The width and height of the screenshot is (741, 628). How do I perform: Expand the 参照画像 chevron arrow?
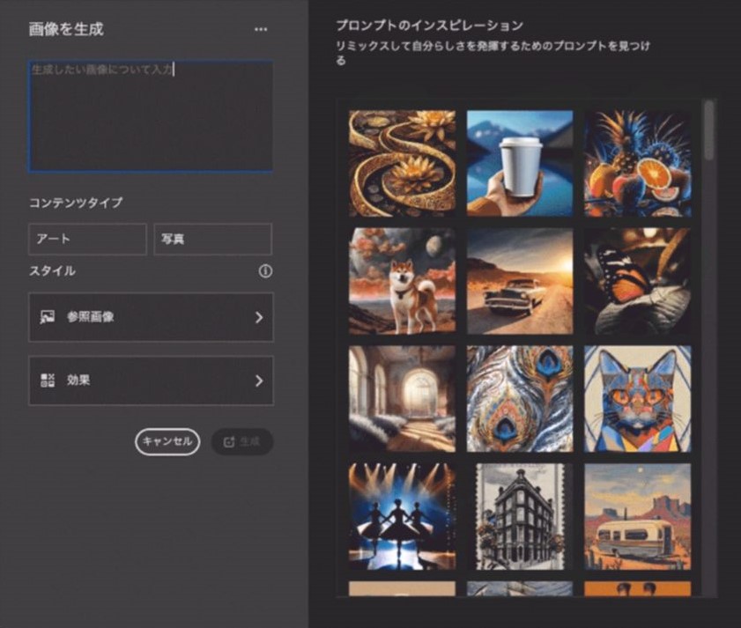(x=259, y=318)
